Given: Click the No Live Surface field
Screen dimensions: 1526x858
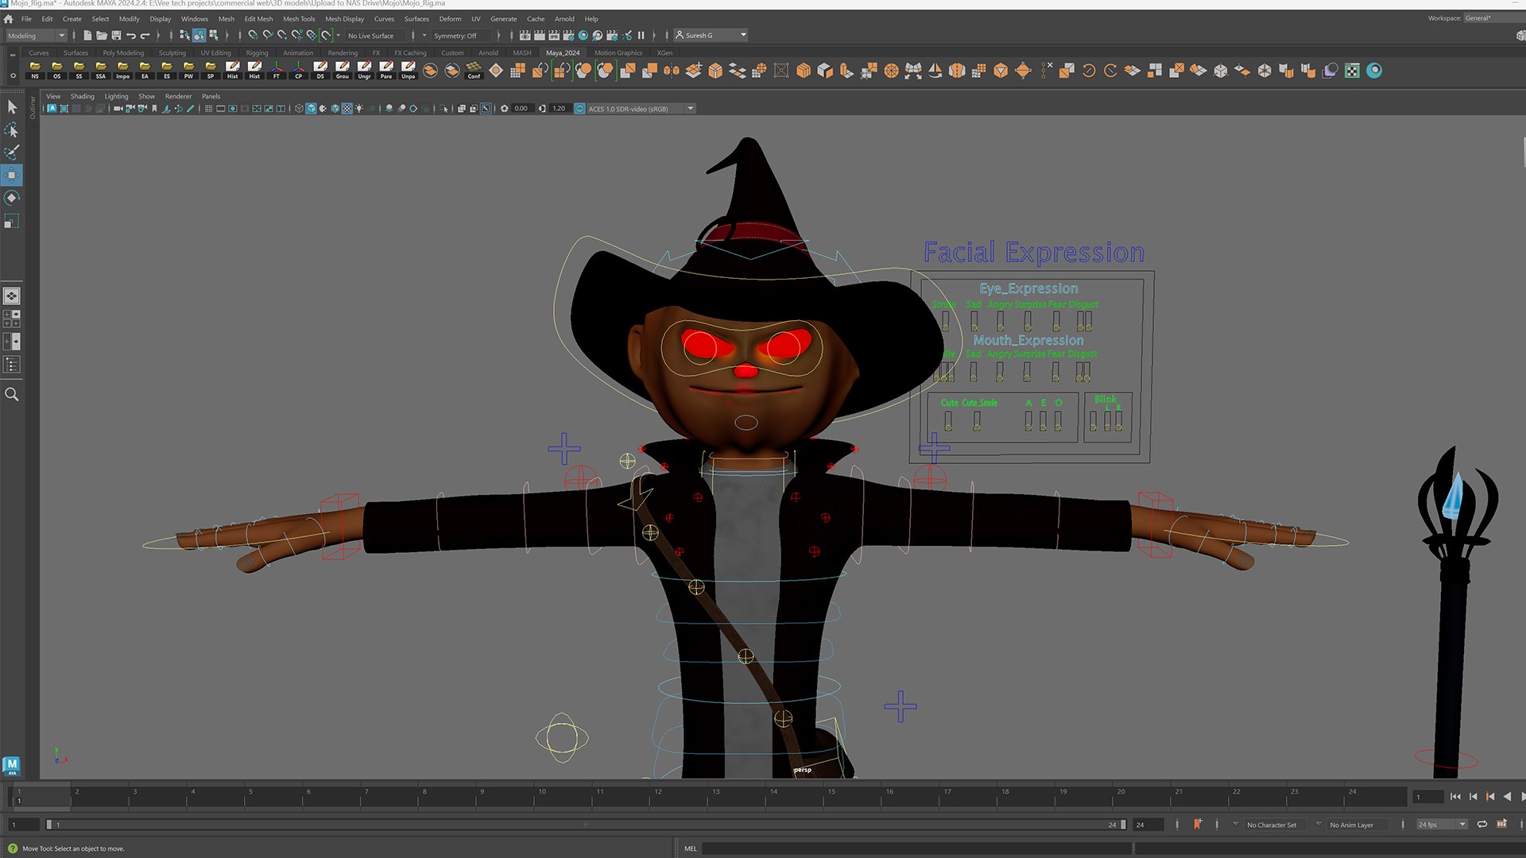Looking at the screenshot, I should click(374, 36).
